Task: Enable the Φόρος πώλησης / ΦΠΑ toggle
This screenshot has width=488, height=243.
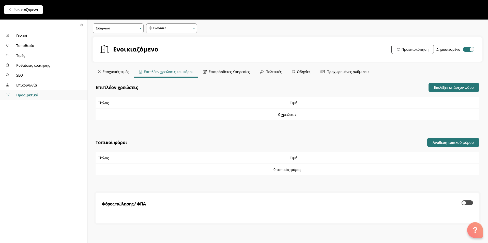Action: click(467, 203)
